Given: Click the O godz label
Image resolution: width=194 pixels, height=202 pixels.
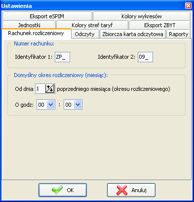Looking at the screenshot, I should pyautogui.click(x=24, y=105).
